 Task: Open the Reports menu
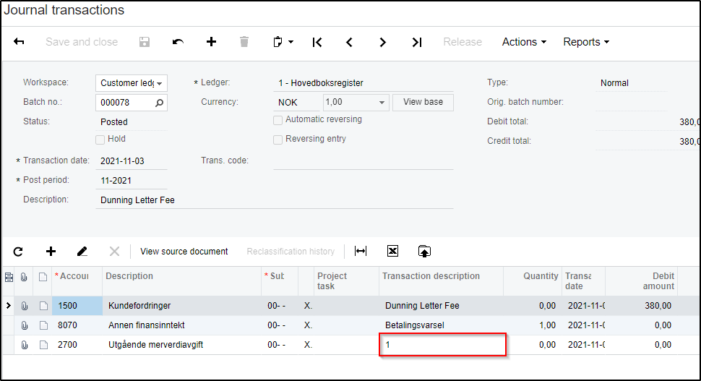586,42
